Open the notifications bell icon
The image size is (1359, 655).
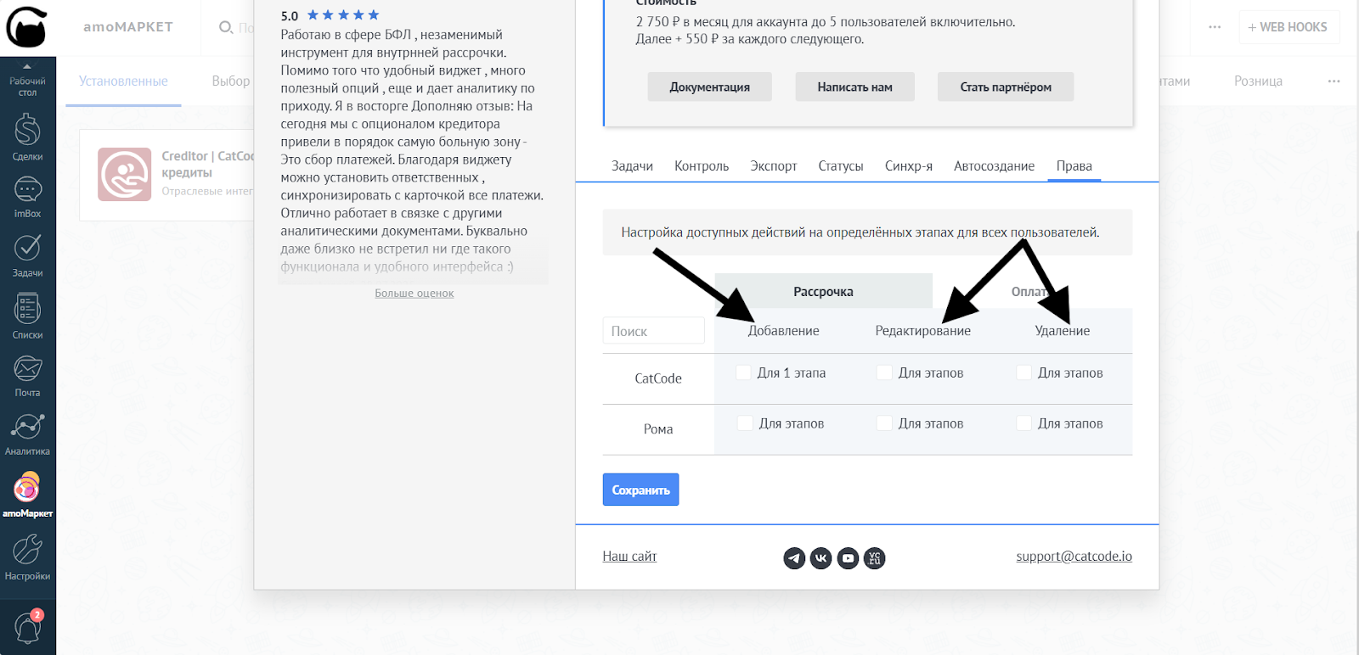27,629
